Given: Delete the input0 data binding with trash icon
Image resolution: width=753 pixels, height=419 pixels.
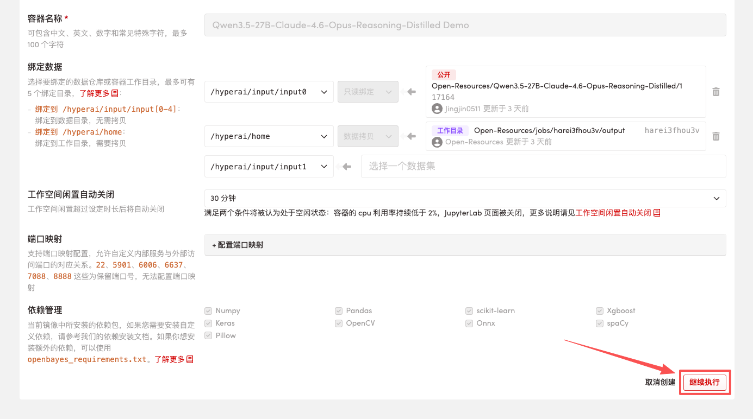Looking at the screenshot, I should point(716,92).
